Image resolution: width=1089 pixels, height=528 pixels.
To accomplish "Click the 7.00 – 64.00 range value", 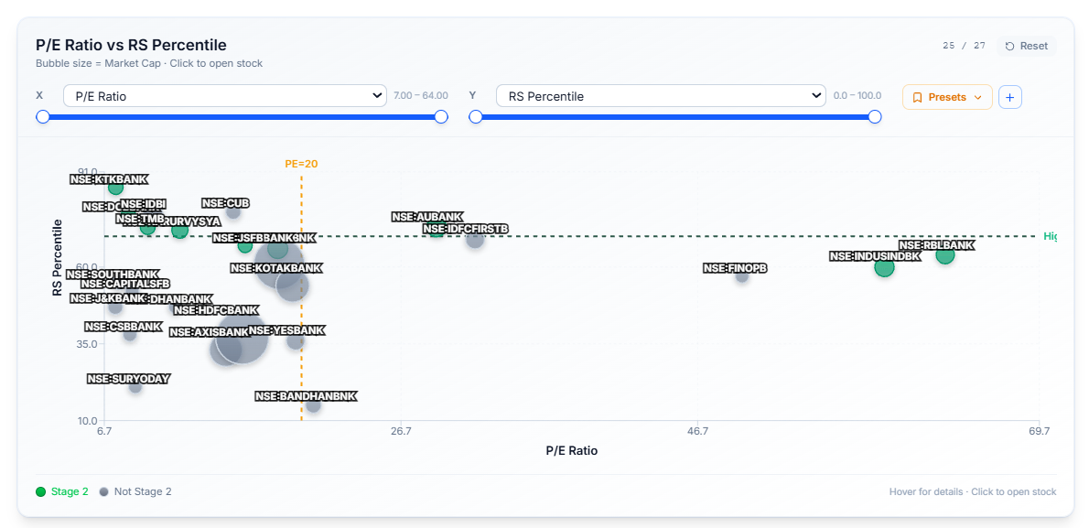I will 420,96.
